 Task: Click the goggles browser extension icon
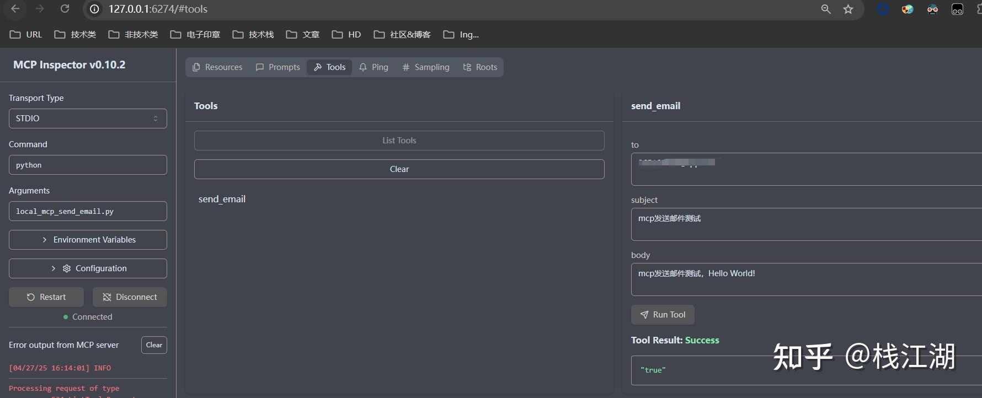[x=932, y=9]
